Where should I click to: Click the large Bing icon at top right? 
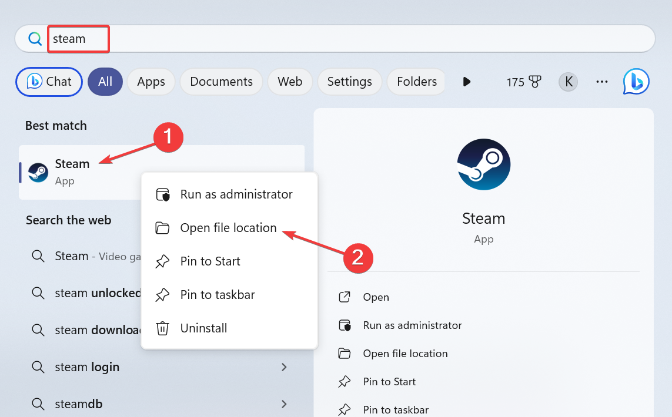[636, 82]
